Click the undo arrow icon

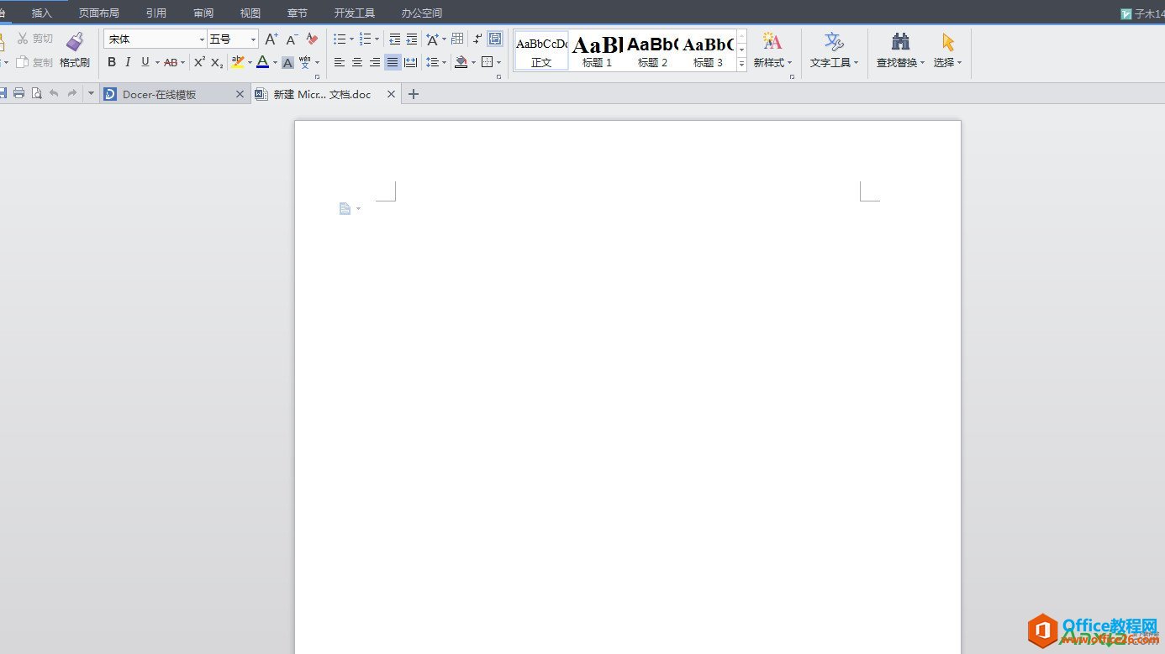[54, 93]
